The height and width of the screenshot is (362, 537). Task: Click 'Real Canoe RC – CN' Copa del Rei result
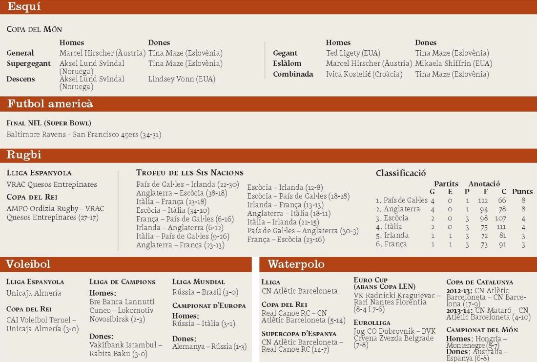point(294,313)
